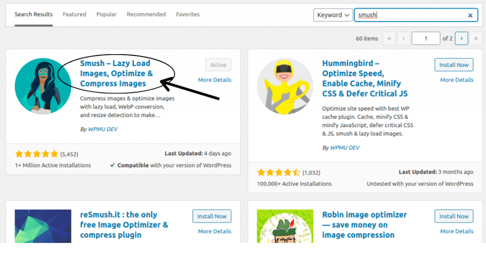The height and width of the screenshot is (260, 486).
Task: Click the previous page arrow
Action: [403, 38]
